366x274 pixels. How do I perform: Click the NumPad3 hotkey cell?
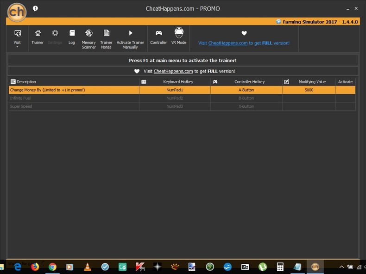(x=175, y=106)
